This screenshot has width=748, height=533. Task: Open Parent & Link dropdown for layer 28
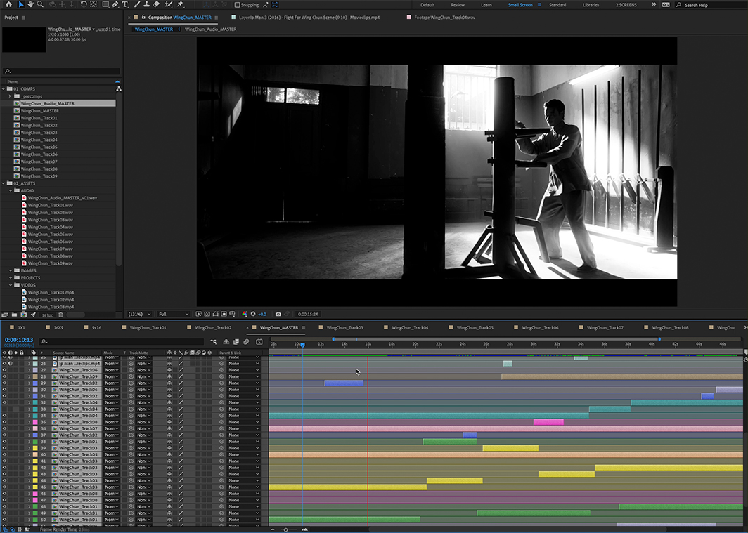click(243, 377)
